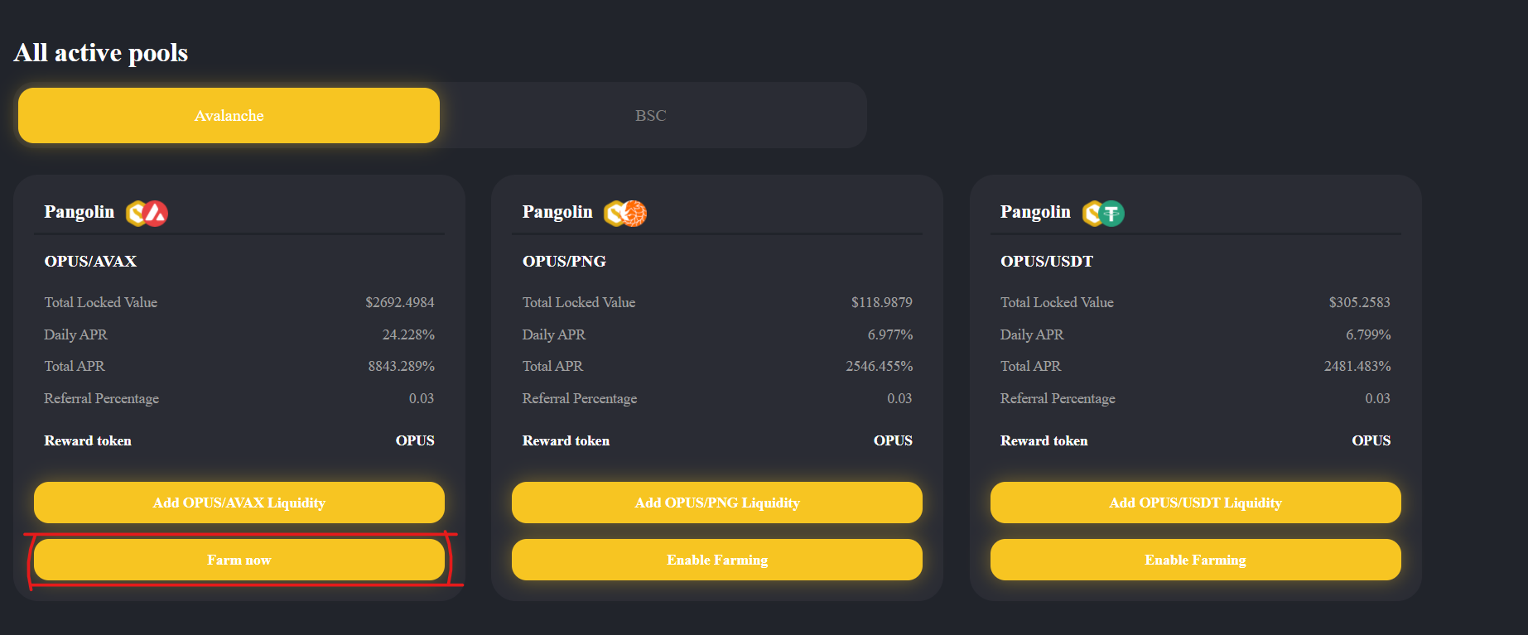Click the All active pools heading

(101, 53)
